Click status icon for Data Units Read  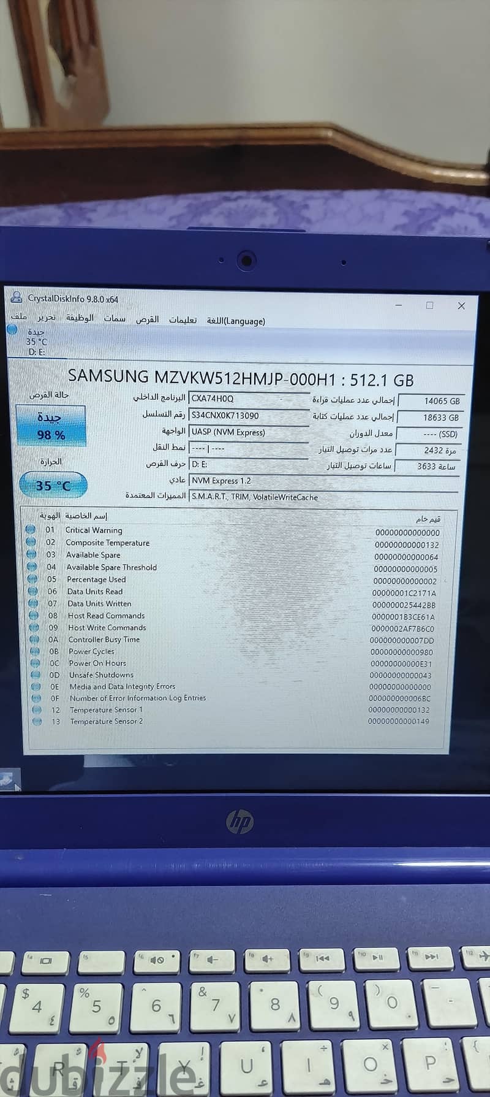pyautogui.click(x=34, y=591)
